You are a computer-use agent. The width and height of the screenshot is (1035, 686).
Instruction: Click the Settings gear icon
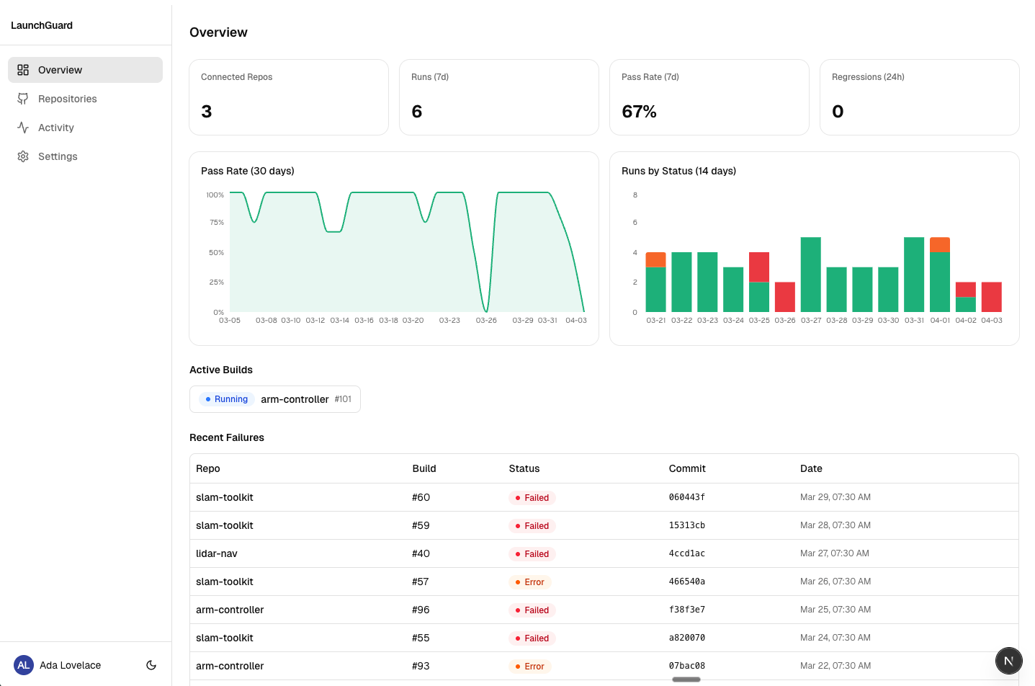click(x=23, y=156)
